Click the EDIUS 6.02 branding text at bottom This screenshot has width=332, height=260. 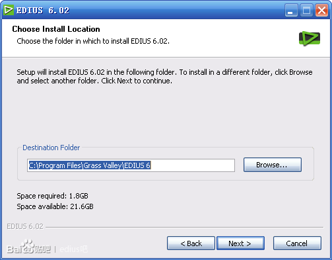coord(25,226)
